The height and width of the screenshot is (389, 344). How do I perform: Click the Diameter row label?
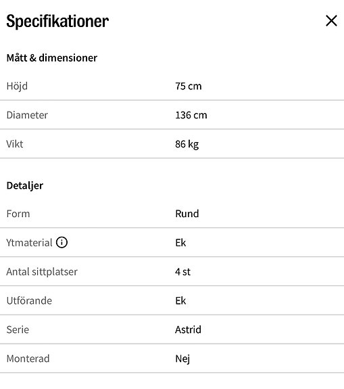[x=27, y=115]
